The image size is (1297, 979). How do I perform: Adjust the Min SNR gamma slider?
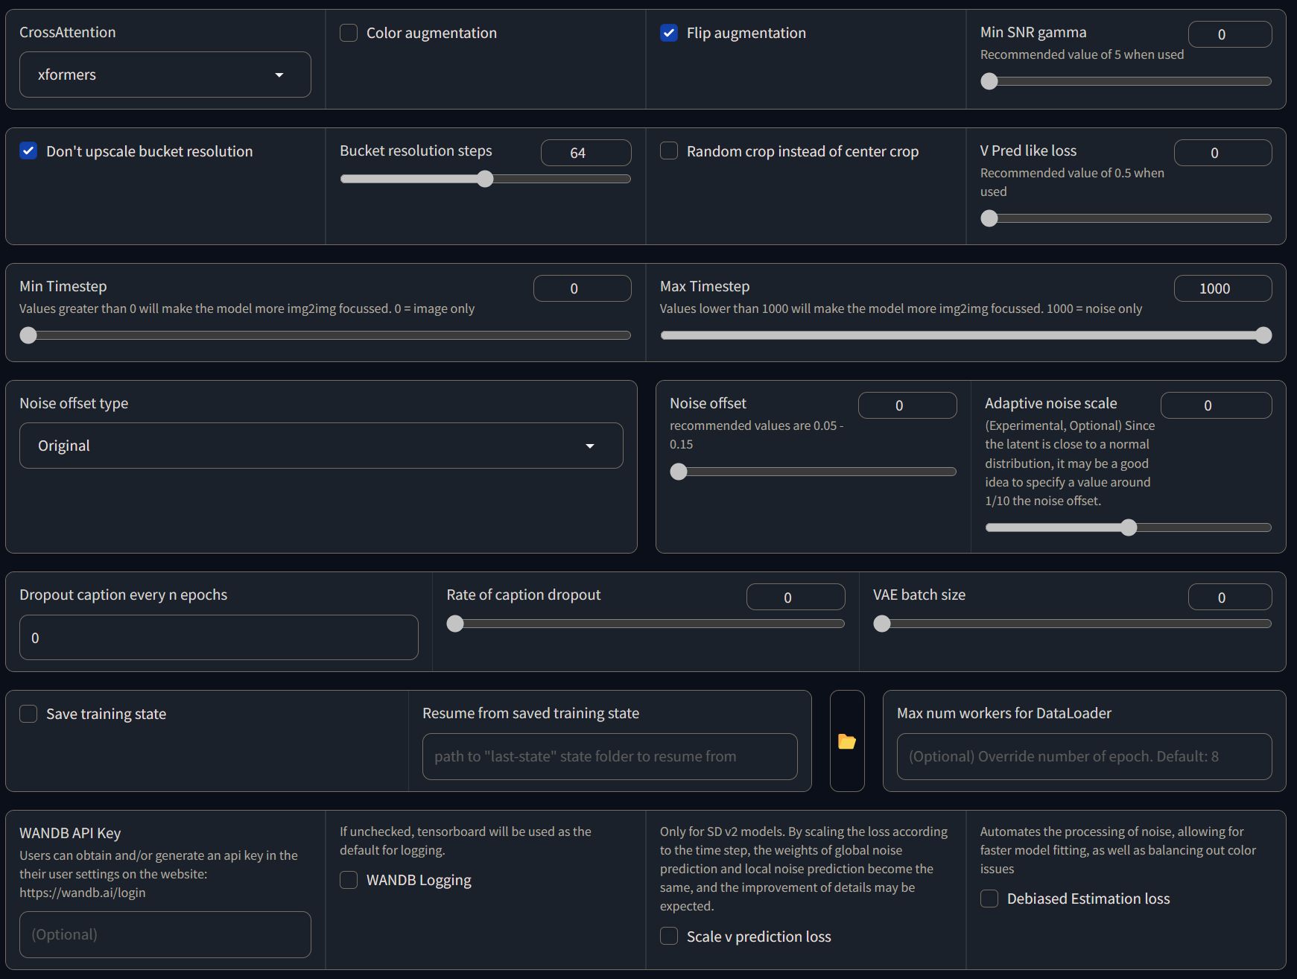click(1126, 81)
